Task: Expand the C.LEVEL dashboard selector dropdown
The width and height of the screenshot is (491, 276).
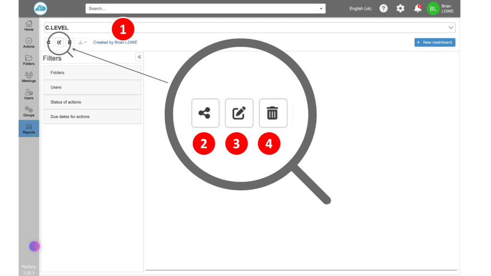Action: 450,27
